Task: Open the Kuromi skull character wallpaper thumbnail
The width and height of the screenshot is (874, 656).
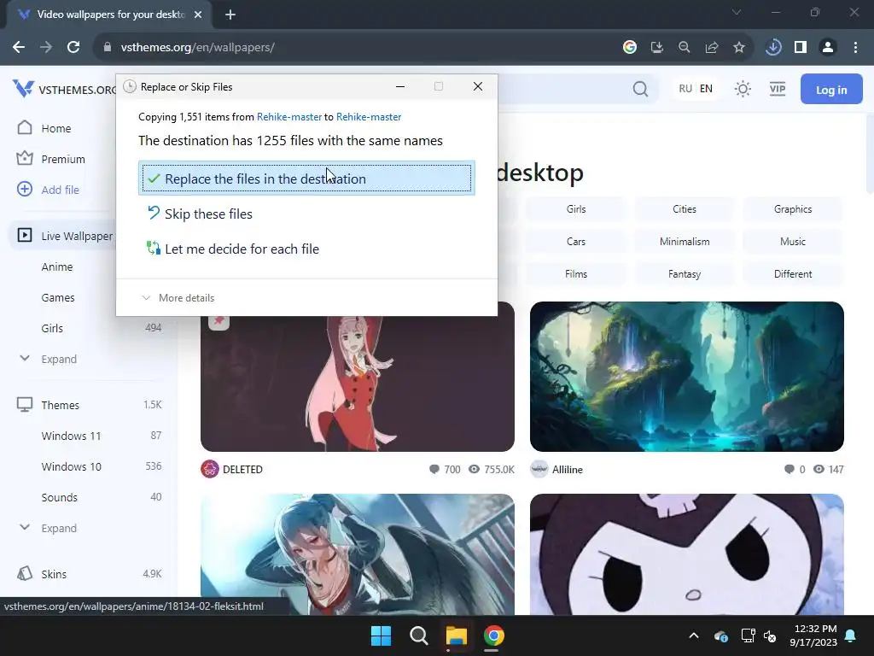Action: tap(687, 553)
